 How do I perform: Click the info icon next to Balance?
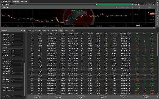pos(40,96)
